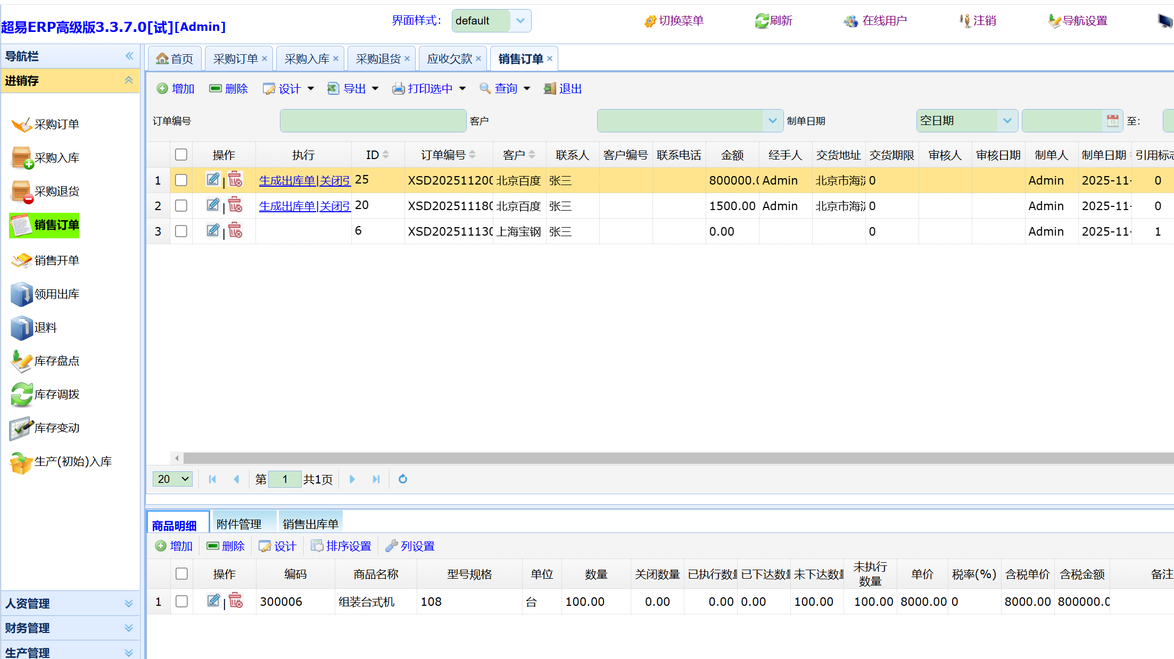
Task: Open page size dropdown showing 20
Action: tap(173, 479)
